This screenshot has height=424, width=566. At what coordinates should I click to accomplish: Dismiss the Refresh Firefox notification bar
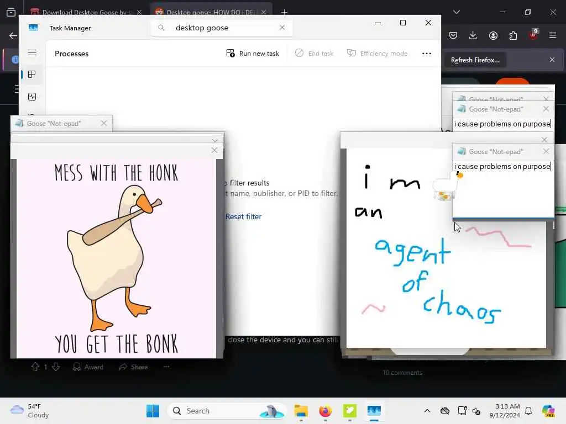click(552, 60)
